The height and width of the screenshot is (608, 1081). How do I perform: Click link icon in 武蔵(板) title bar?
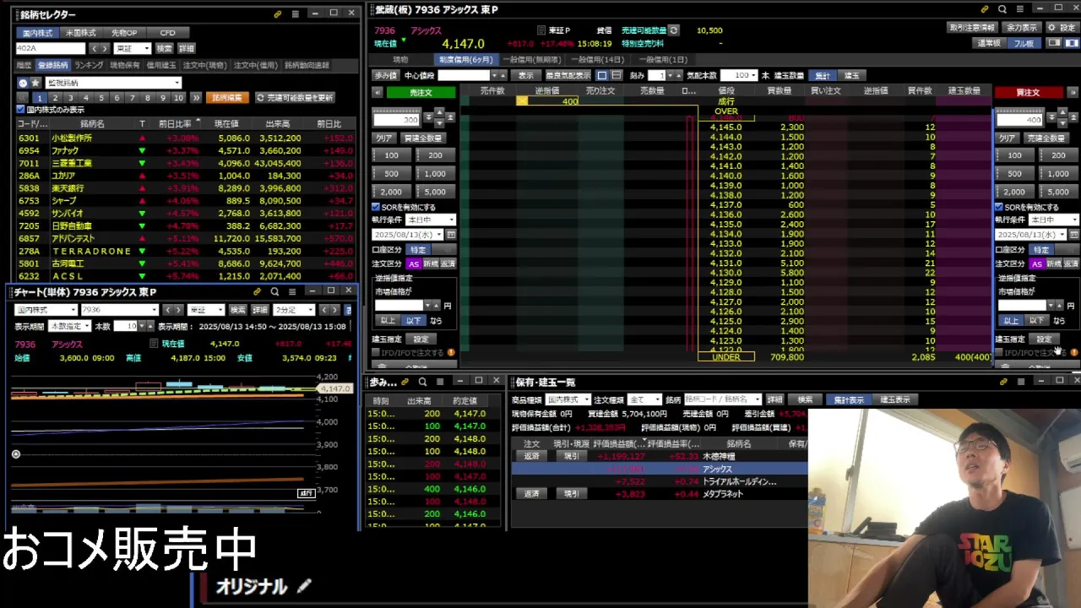tap(985, 9)
